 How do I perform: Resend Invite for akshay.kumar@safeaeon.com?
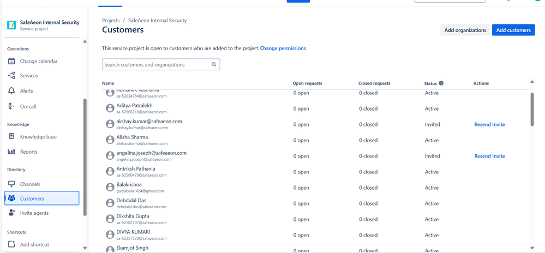pyautogui.click(x=489, y=124)
